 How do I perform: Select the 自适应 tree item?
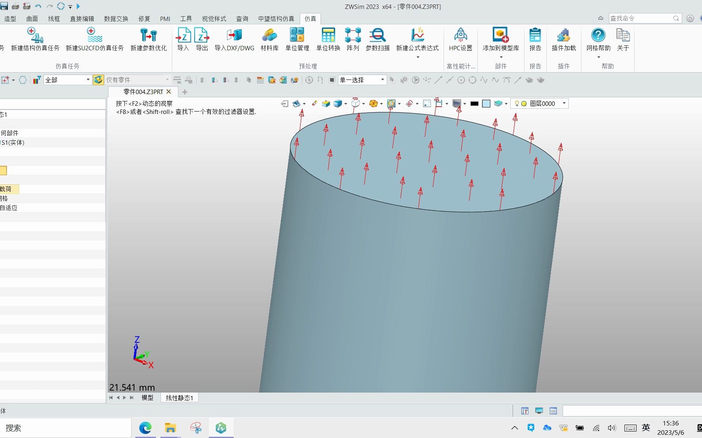[x=9, y=208]
